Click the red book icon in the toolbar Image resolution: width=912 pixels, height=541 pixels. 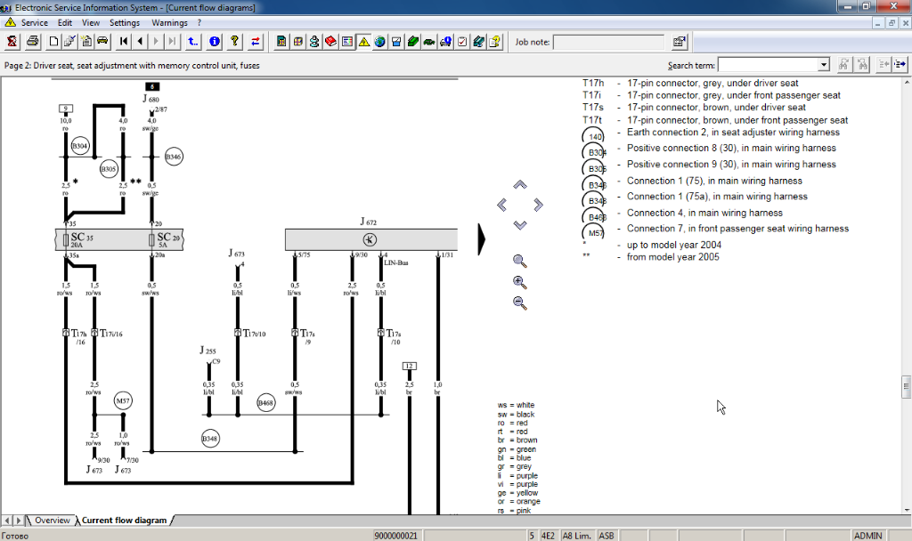(330, 42)
